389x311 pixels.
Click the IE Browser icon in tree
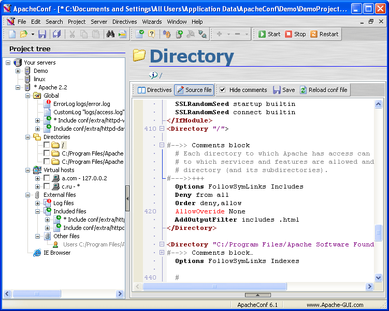click(x=37, y=253)
